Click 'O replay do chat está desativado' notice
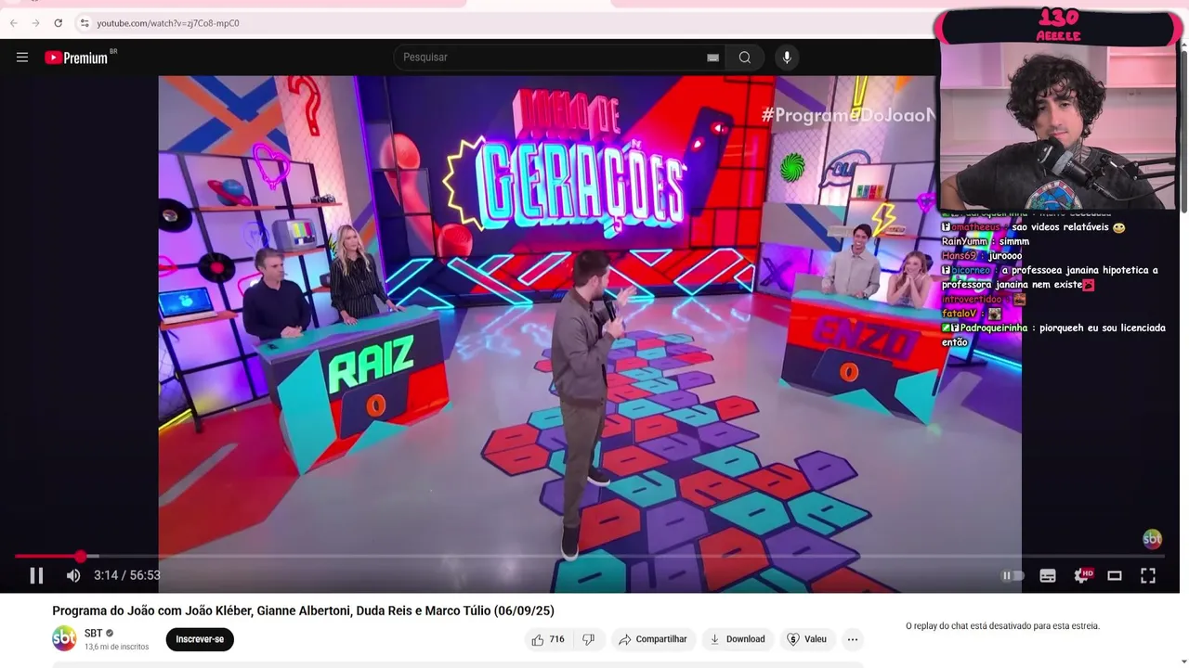The width and height of the screenshot is (1189, 668). (x=1002, y=626)
